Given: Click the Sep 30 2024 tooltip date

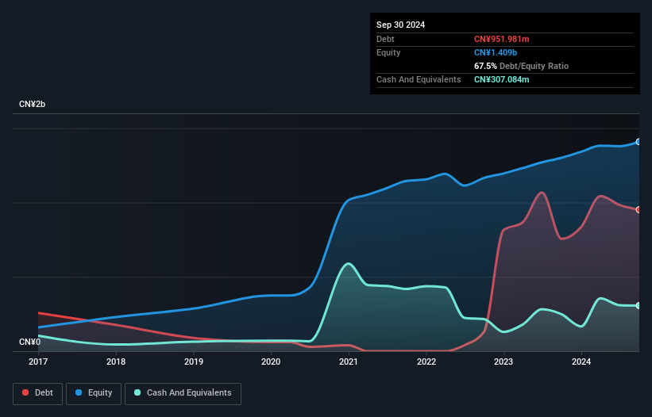Looking at the screenshot, I should pyautogui.click(x=400, y=25).
